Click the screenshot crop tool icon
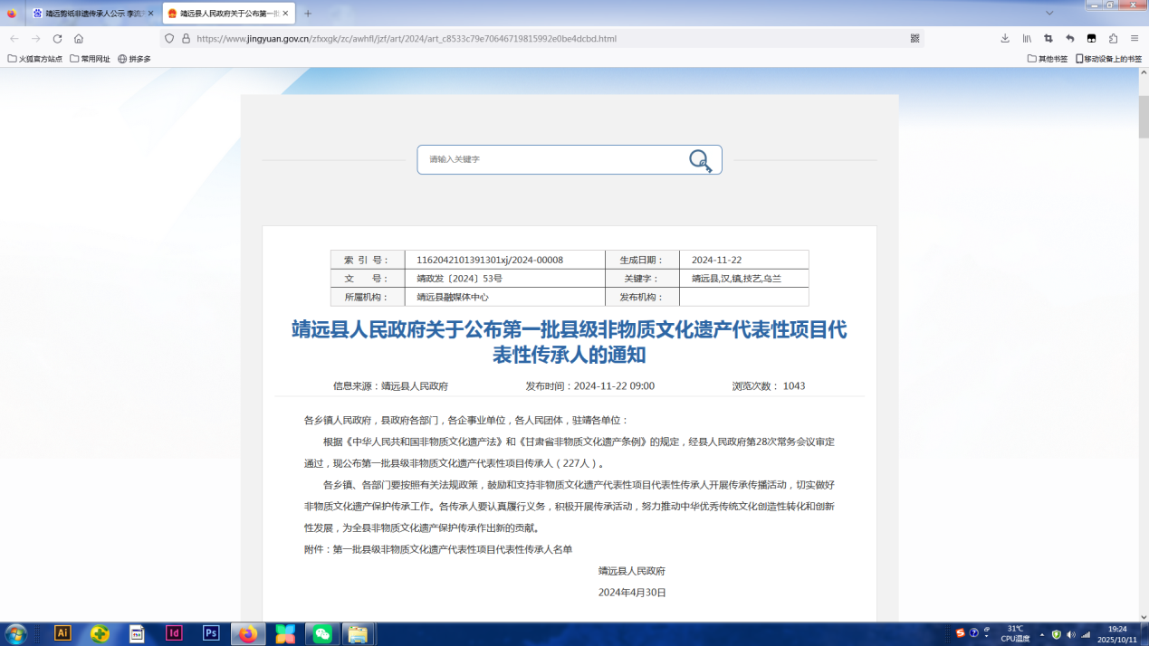This screenshot has height=646, width=1149. 1048,39
